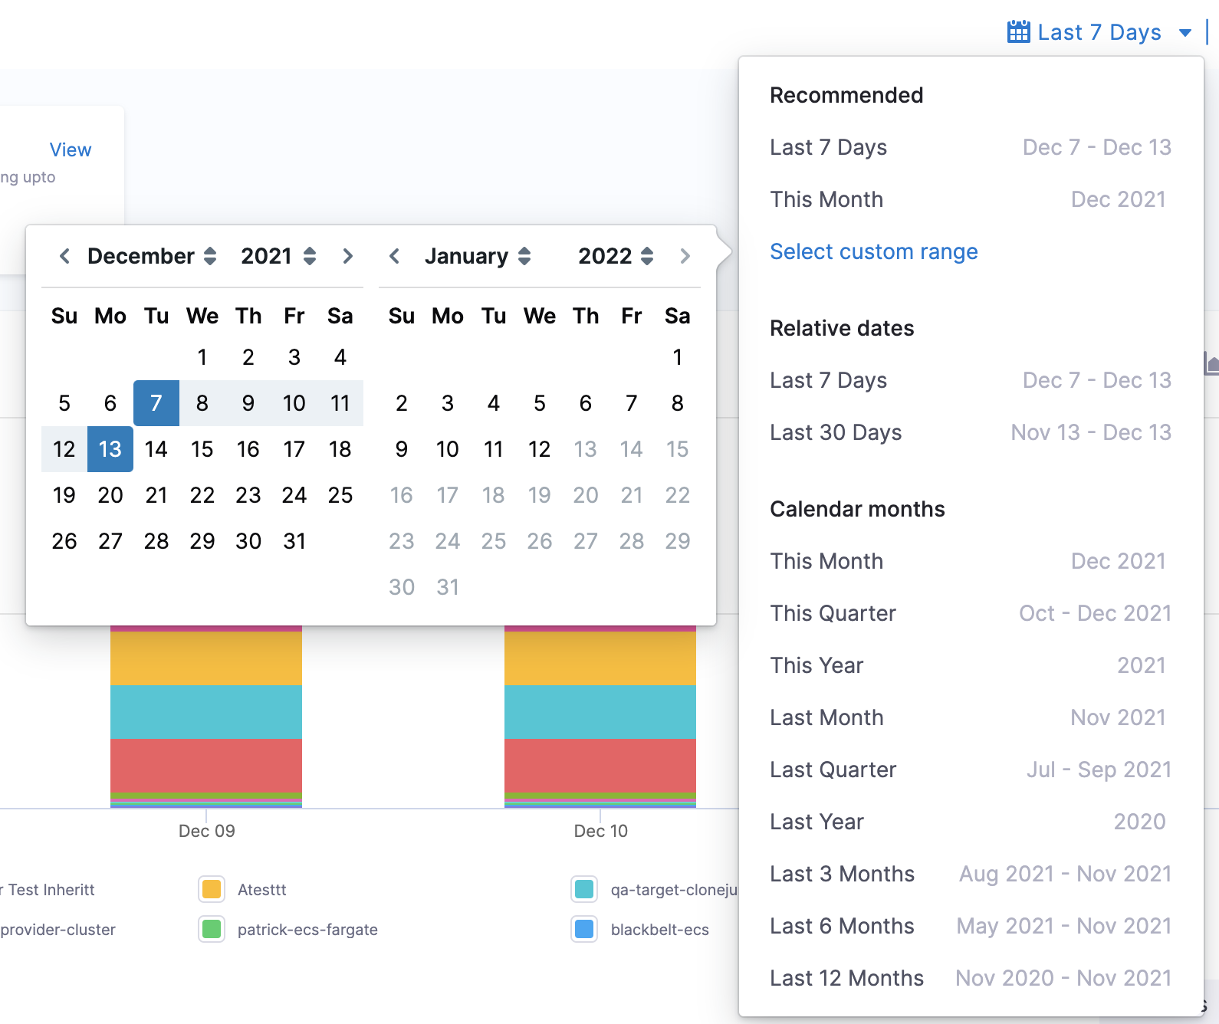Choose Last Month Nov 2021
The height and width of the screenshot is (1024, 1219).
pyautogui.click(x=971, y=717)
